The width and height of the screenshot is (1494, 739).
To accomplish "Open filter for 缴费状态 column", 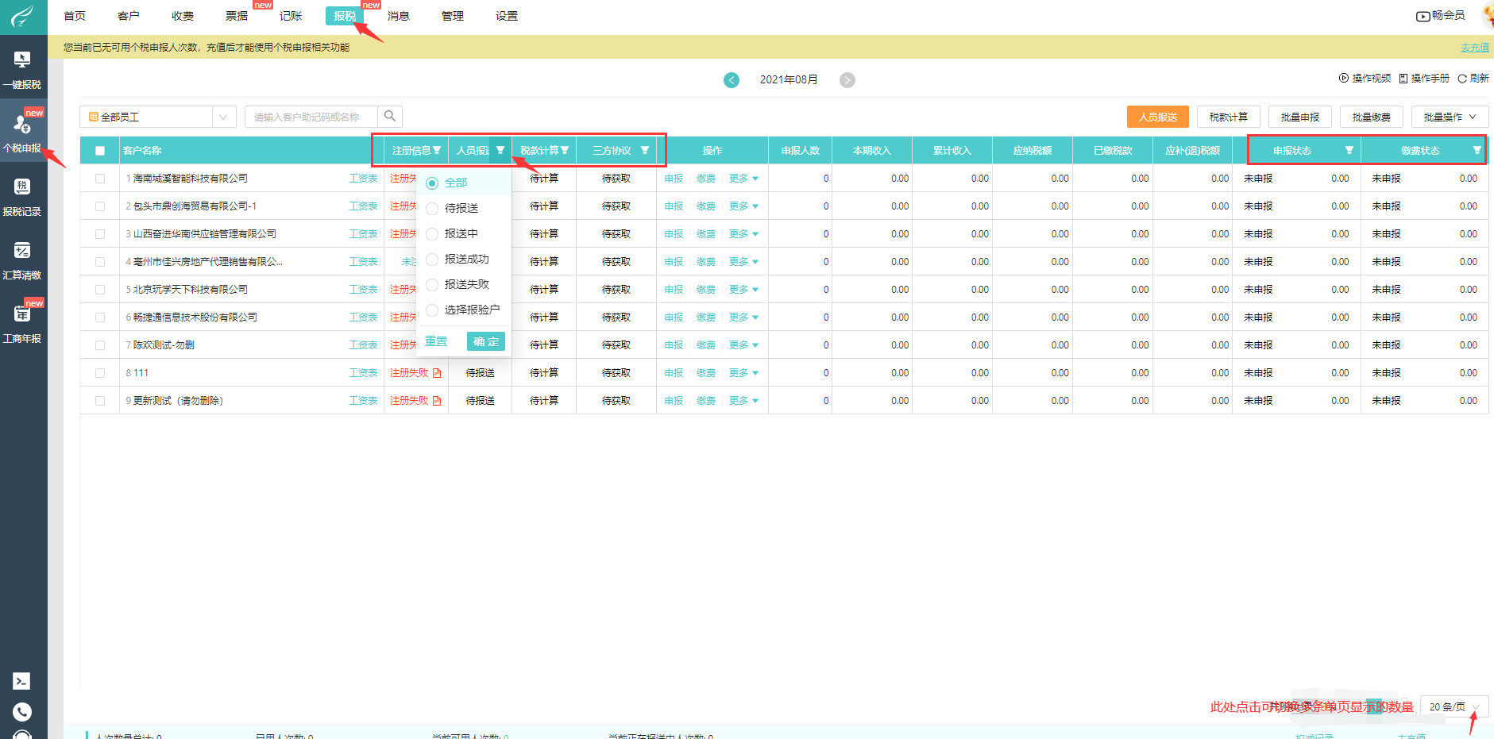I will click(1477, 150).
